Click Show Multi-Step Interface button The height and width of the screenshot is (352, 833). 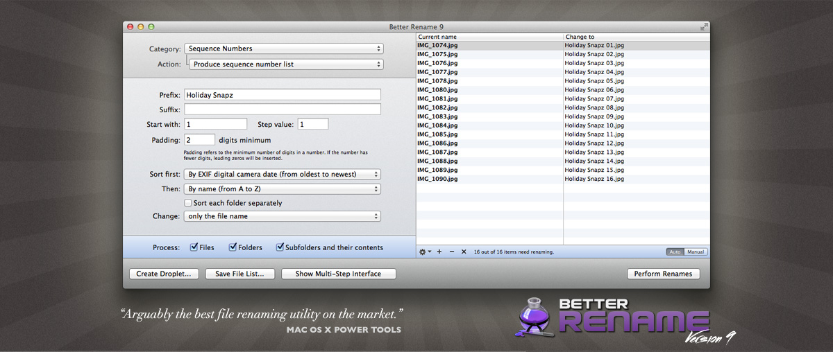338,274
